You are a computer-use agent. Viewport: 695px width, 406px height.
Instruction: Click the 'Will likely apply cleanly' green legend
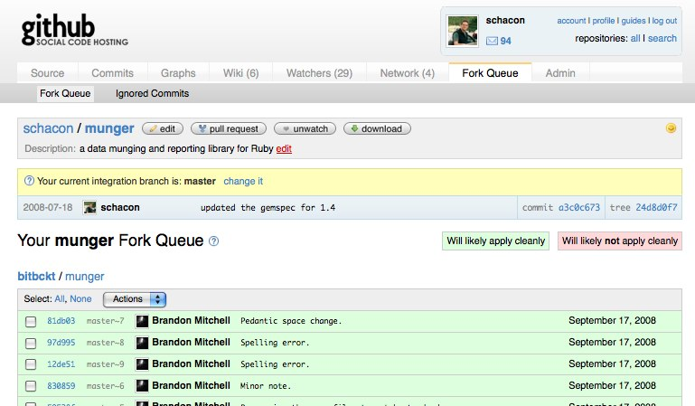495,241
